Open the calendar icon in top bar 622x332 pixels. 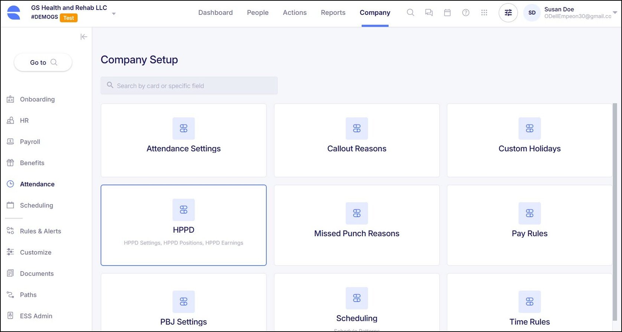coord(447,13)
